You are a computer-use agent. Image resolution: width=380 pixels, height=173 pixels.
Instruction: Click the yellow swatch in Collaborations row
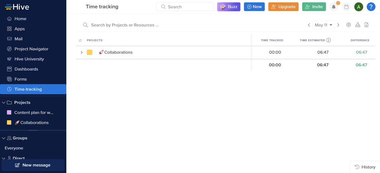[x=90, y=52]
